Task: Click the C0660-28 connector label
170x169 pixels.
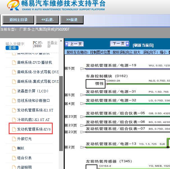Action: tap(113, 81)
